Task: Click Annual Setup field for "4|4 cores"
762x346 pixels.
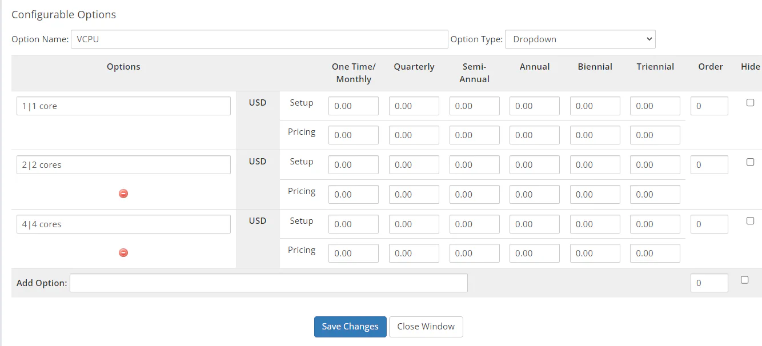Action: 534,224
